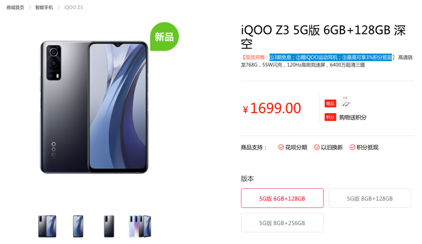Click the red 积分 points tag
Screen dimensions: 422x244
click(330, 117)
